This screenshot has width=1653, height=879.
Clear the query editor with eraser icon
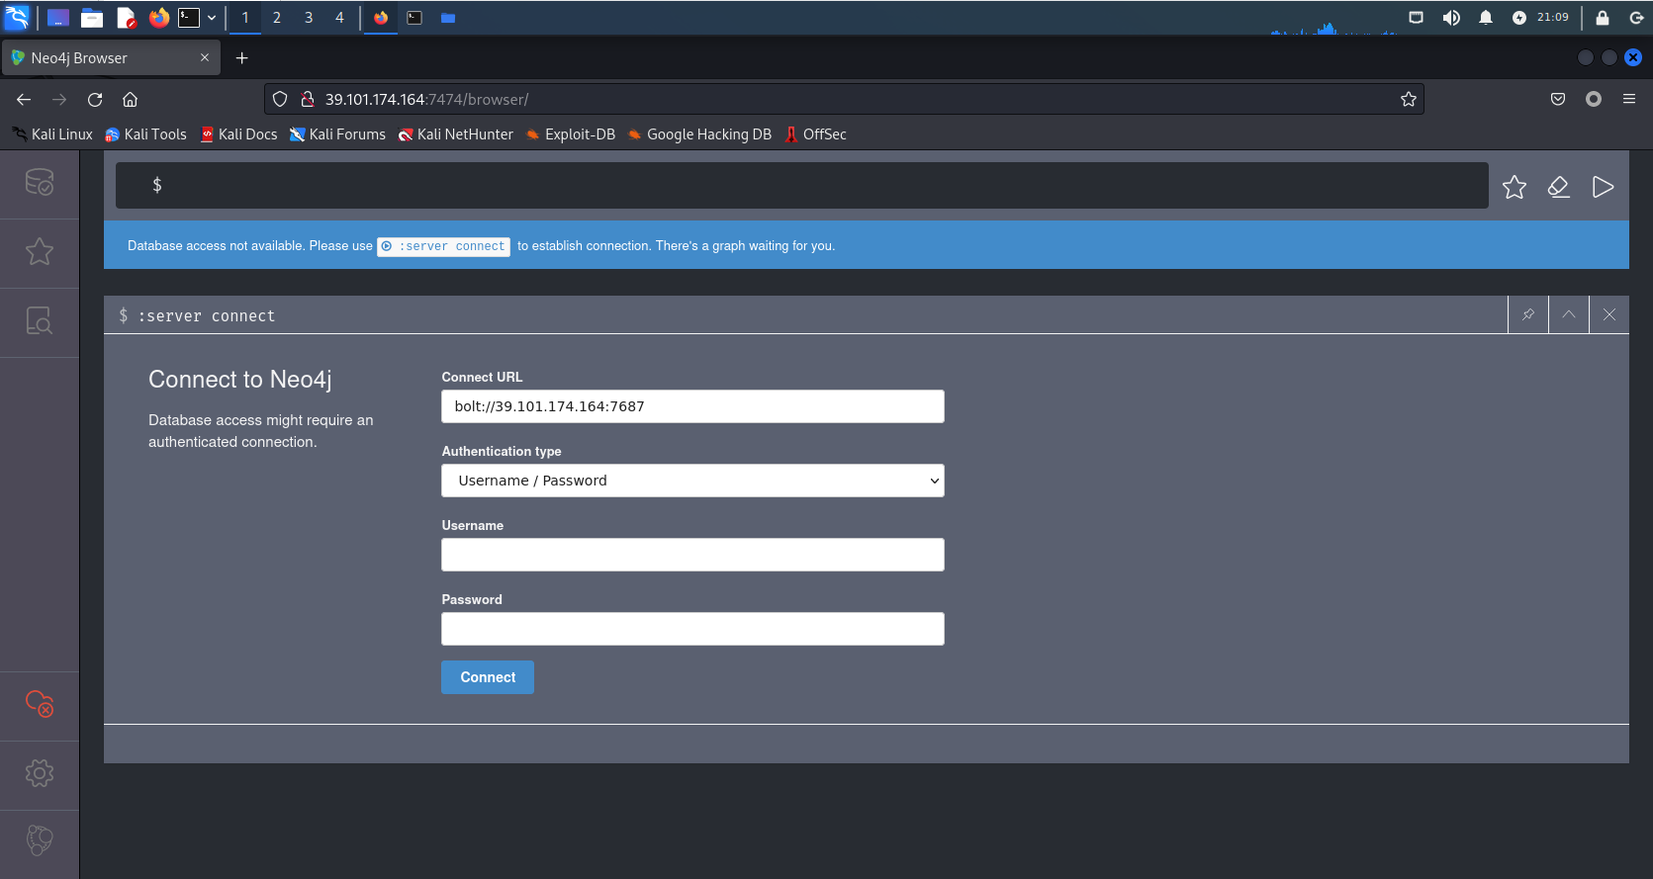point(1559,187)
